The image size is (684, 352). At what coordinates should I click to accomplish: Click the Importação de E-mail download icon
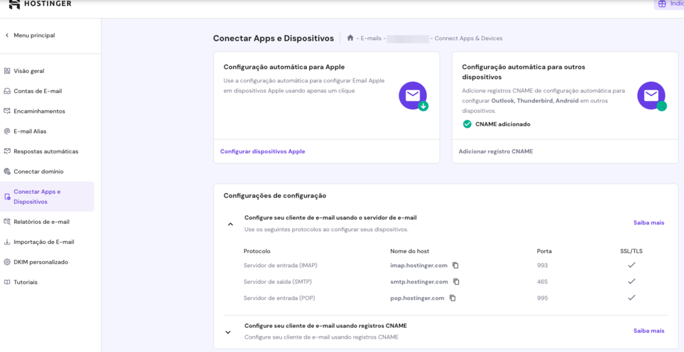tap(7, 242)
